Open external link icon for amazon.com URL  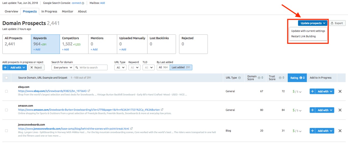pyautogui.click(x=162, y=110)
